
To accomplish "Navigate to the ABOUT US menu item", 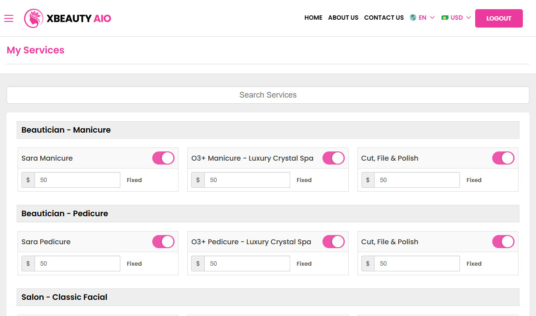I will pyautogui.click(x=343, y=18).
